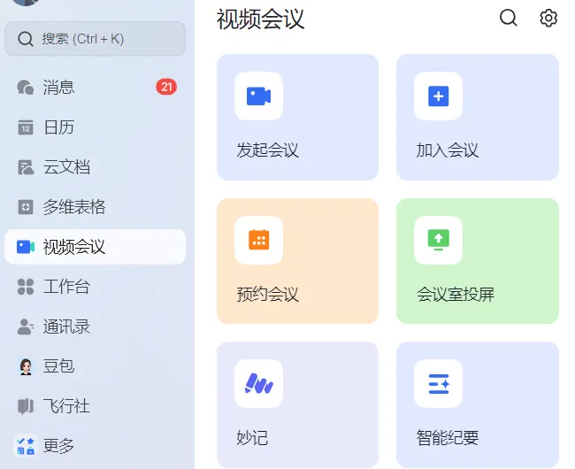The width and height of the screenshot is (575, 469).
Task: Click the 通讯录 person icon
Action: 26,327
